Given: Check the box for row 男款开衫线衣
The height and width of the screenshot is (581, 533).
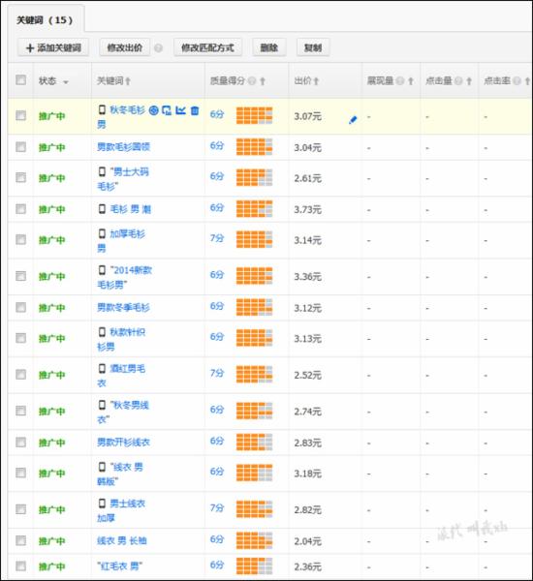Looking at the screenshot, I should [20, 443].
